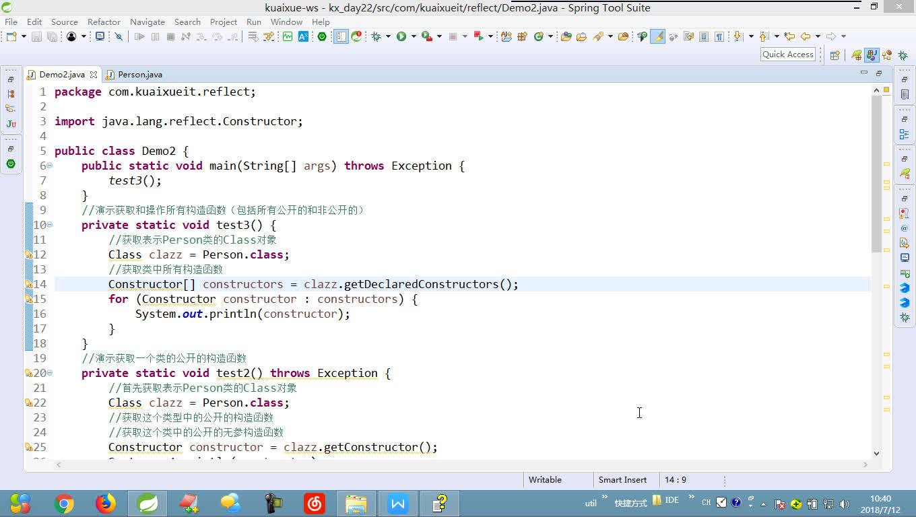Viewport: 916px width, 517px height.
Task: Click the warning marker on line 12
Action: coord(29,254)
